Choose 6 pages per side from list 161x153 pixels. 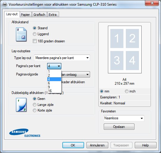point(54,83)
